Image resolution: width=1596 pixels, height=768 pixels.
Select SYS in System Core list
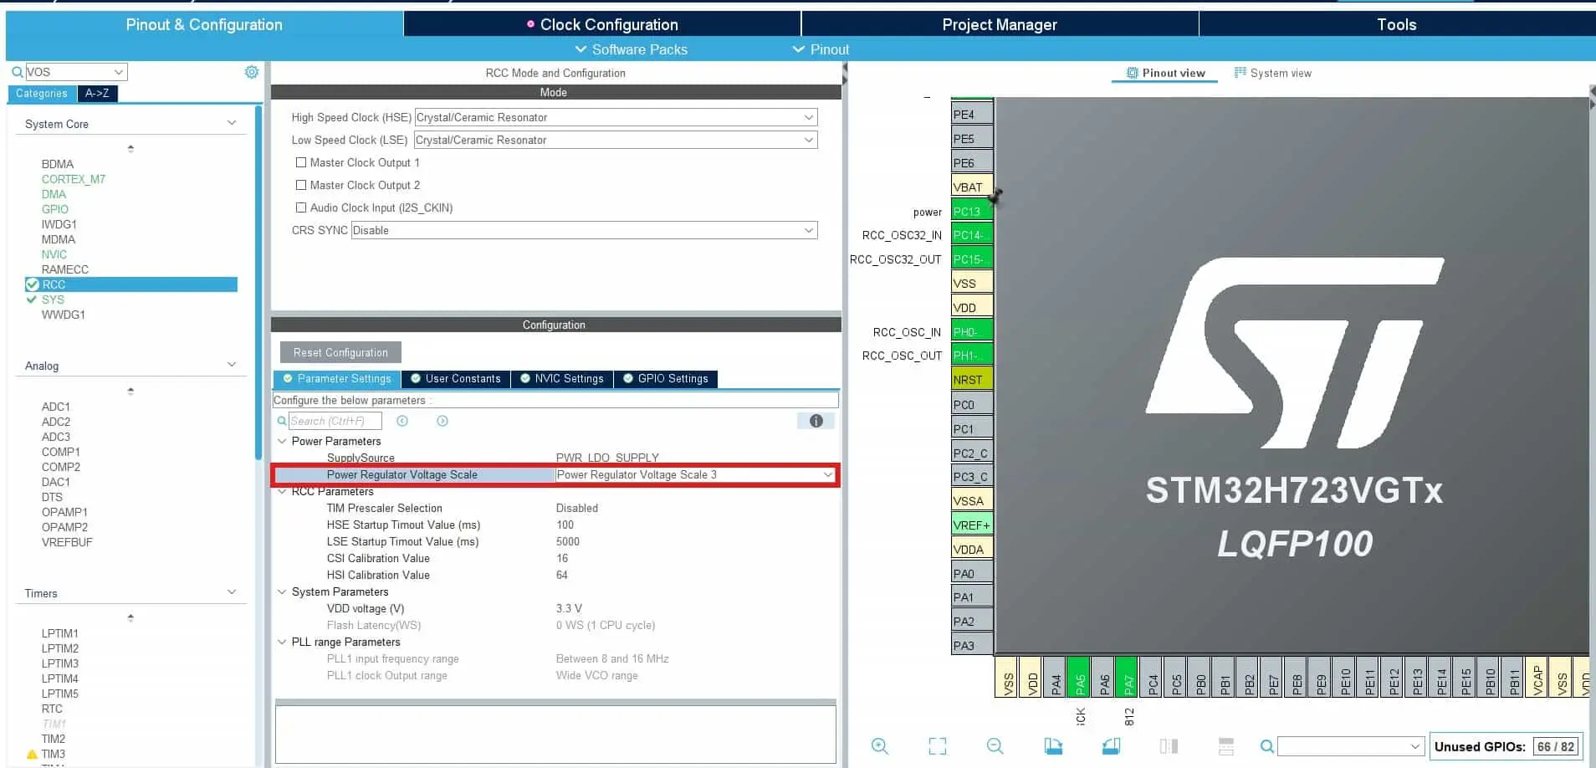[x=53, y=300]
